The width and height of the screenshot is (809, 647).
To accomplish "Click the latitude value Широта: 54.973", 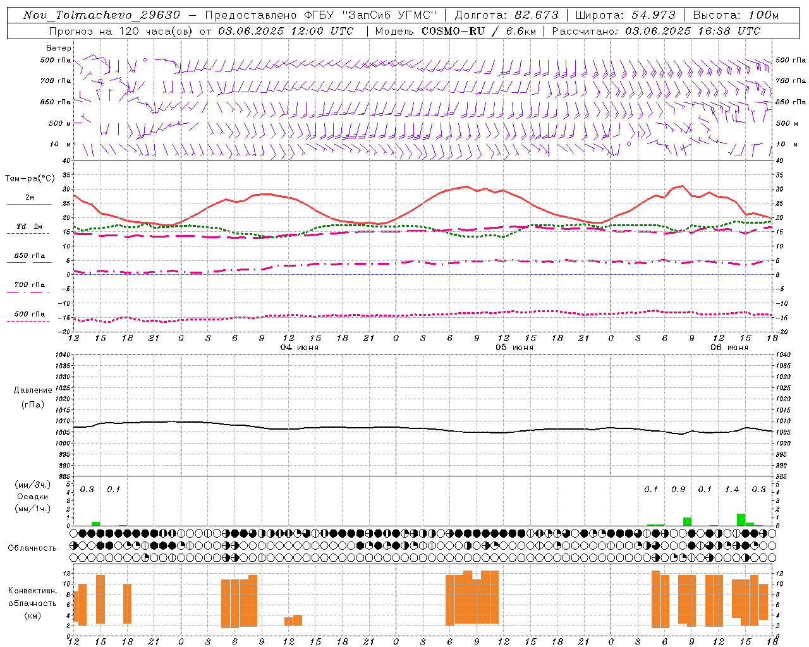I will [x=625, y=15].
